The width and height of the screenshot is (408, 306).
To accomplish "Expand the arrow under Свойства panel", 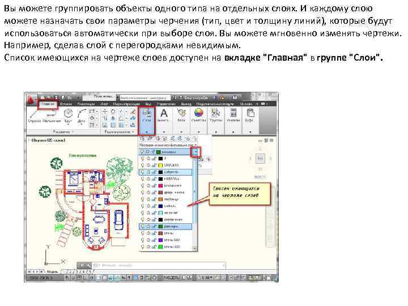I will (198, 132).
